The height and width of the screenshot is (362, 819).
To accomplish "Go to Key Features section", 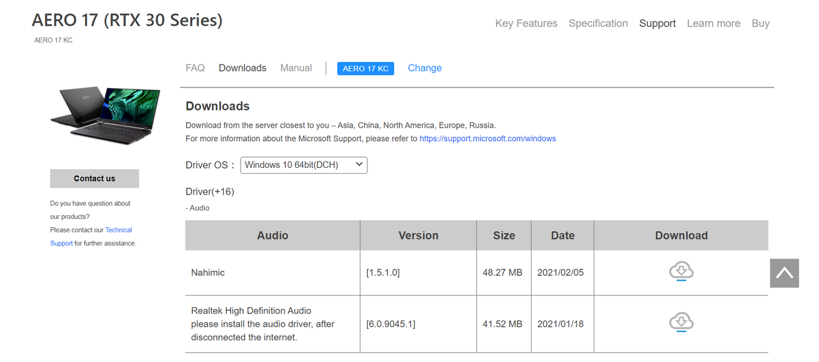I will pyautogui.click(x=526, y=24).
